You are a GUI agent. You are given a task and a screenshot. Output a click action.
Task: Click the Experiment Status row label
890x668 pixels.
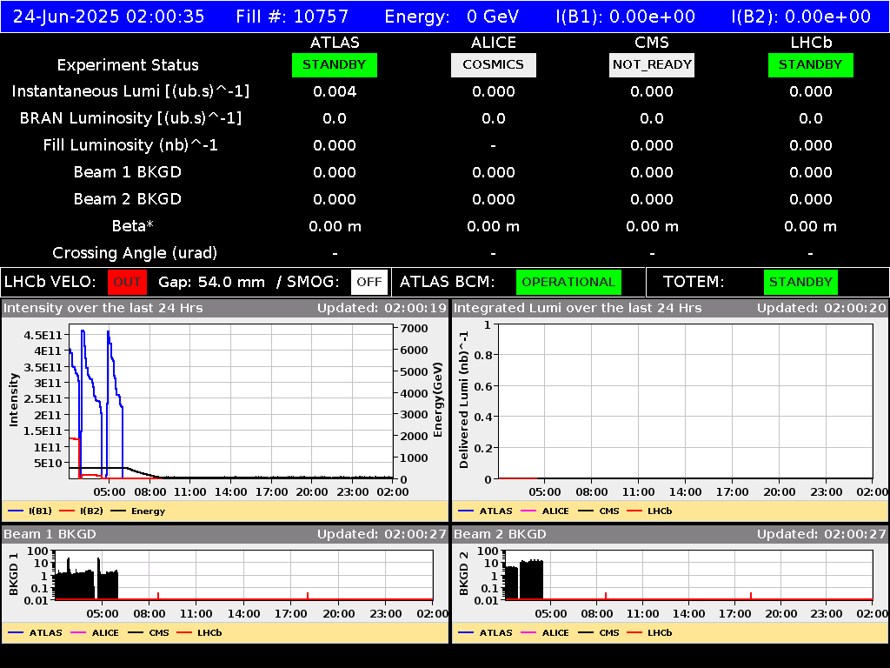point(128,65)
